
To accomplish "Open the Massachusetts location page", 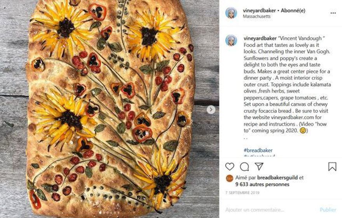I will [256, 17].
